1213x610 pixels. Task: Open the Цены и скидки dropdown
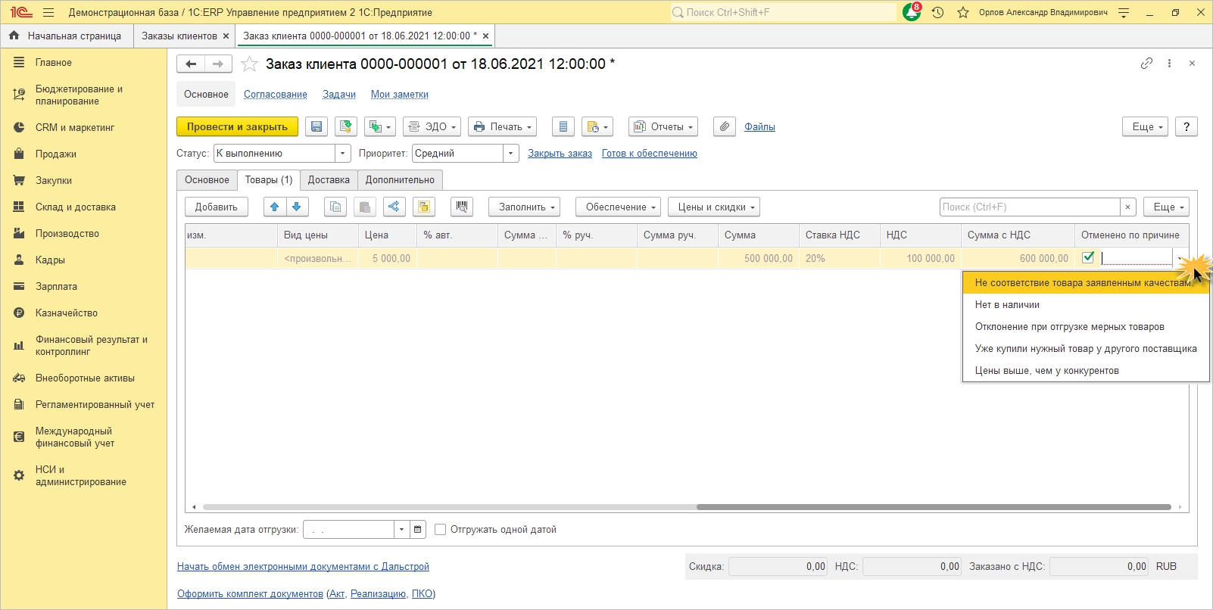tap(714, 207)
